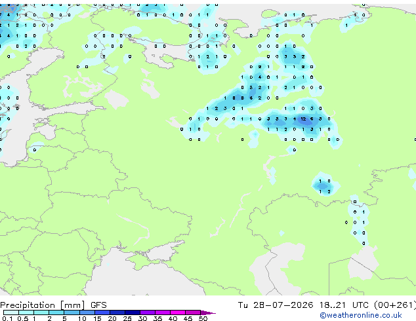Click the legend arrow tip beyond 50
416x321 pixels.
click(x=208, y=312)
